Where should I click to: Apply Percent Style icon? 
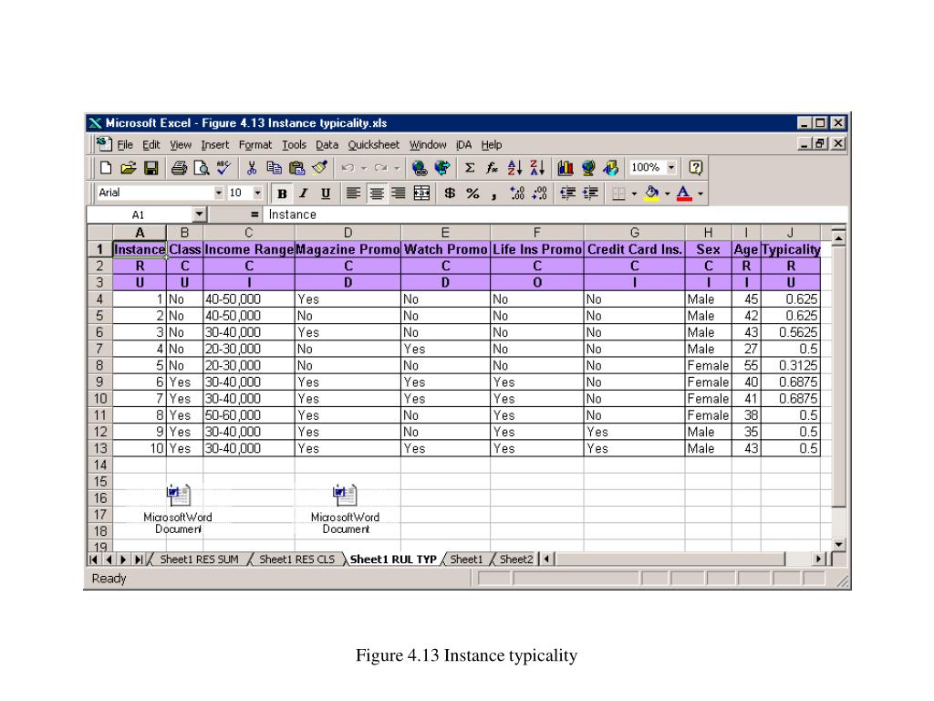point(472,194)
